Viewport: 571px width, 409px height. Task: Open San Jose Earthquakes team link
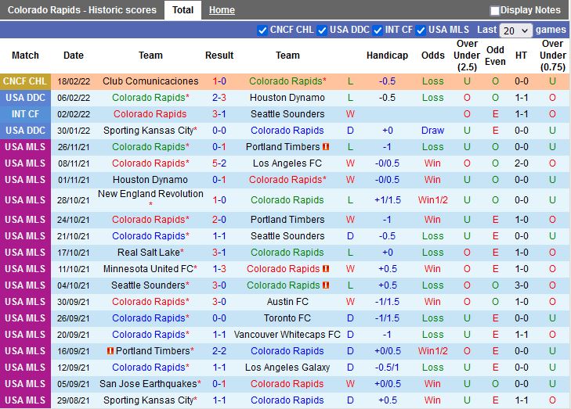pos(149,384)
